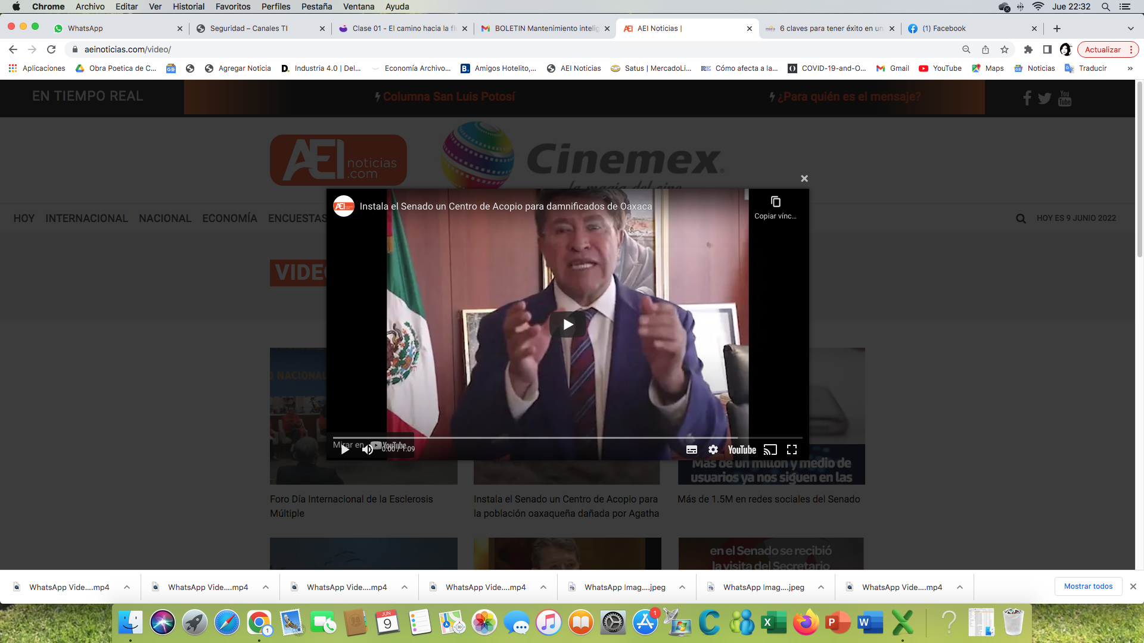Open the Traducir bookmark
The width and height of the screenshot is (1144, 643).
1086,68
